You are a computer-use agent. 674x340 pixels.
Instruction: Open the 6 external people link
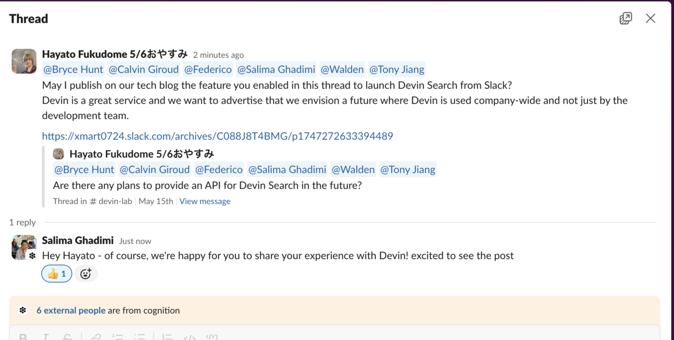(x=71, y=310)
